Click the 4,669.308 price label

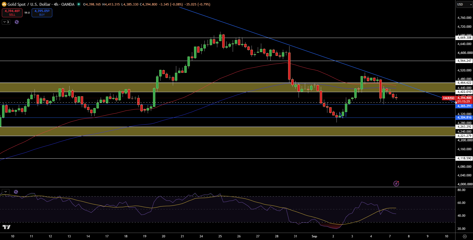tap(464, 38)
